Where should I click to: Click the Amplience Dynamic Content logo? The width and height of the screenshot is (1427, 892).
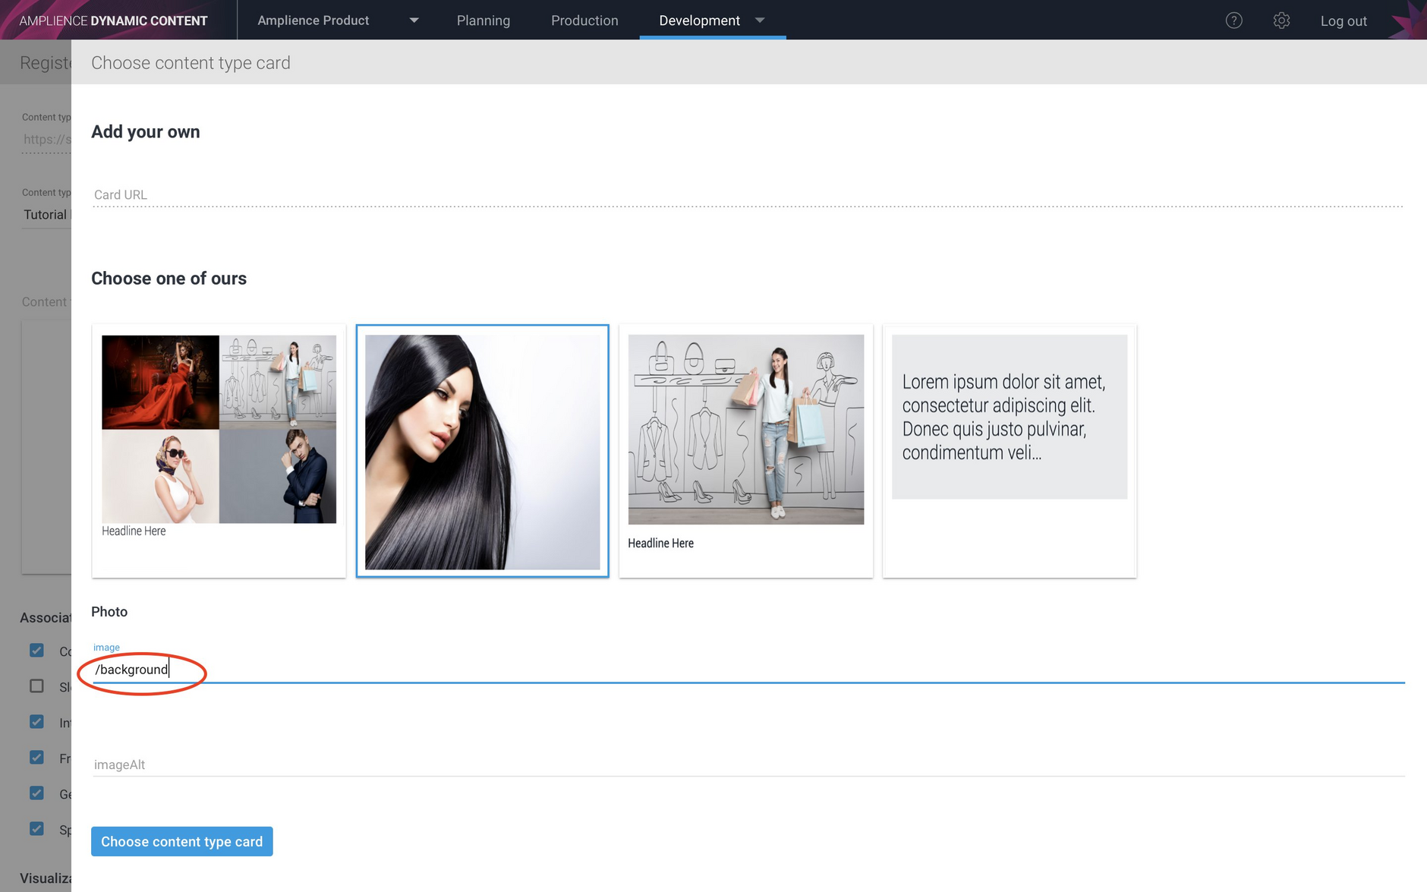(112, 20)
